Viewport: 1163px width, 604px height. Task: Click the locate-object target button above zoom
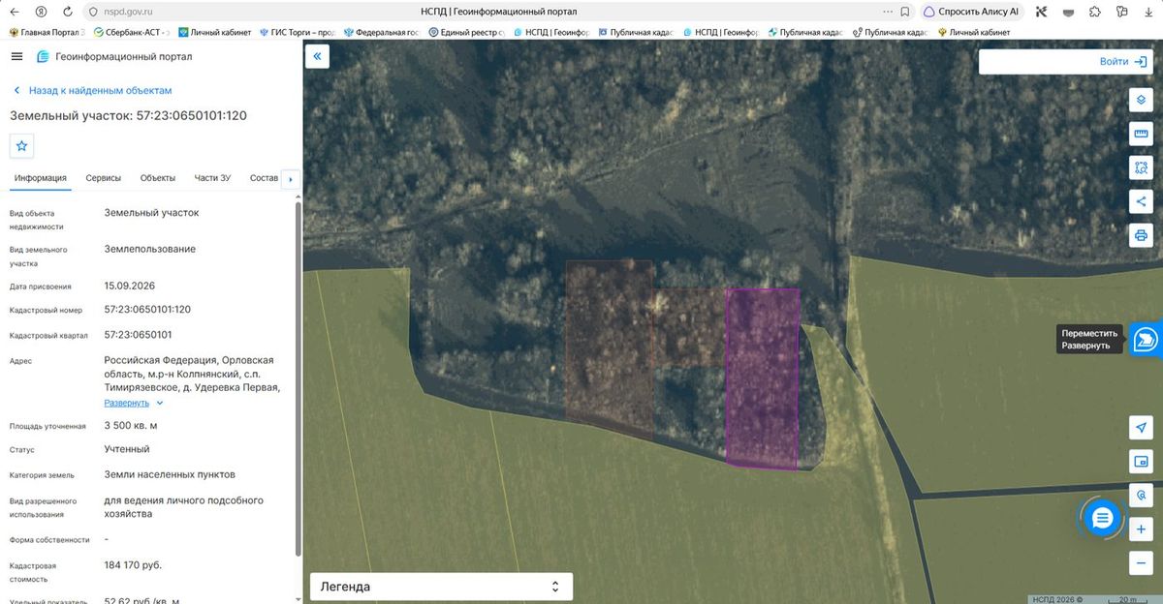point(1141,496)
